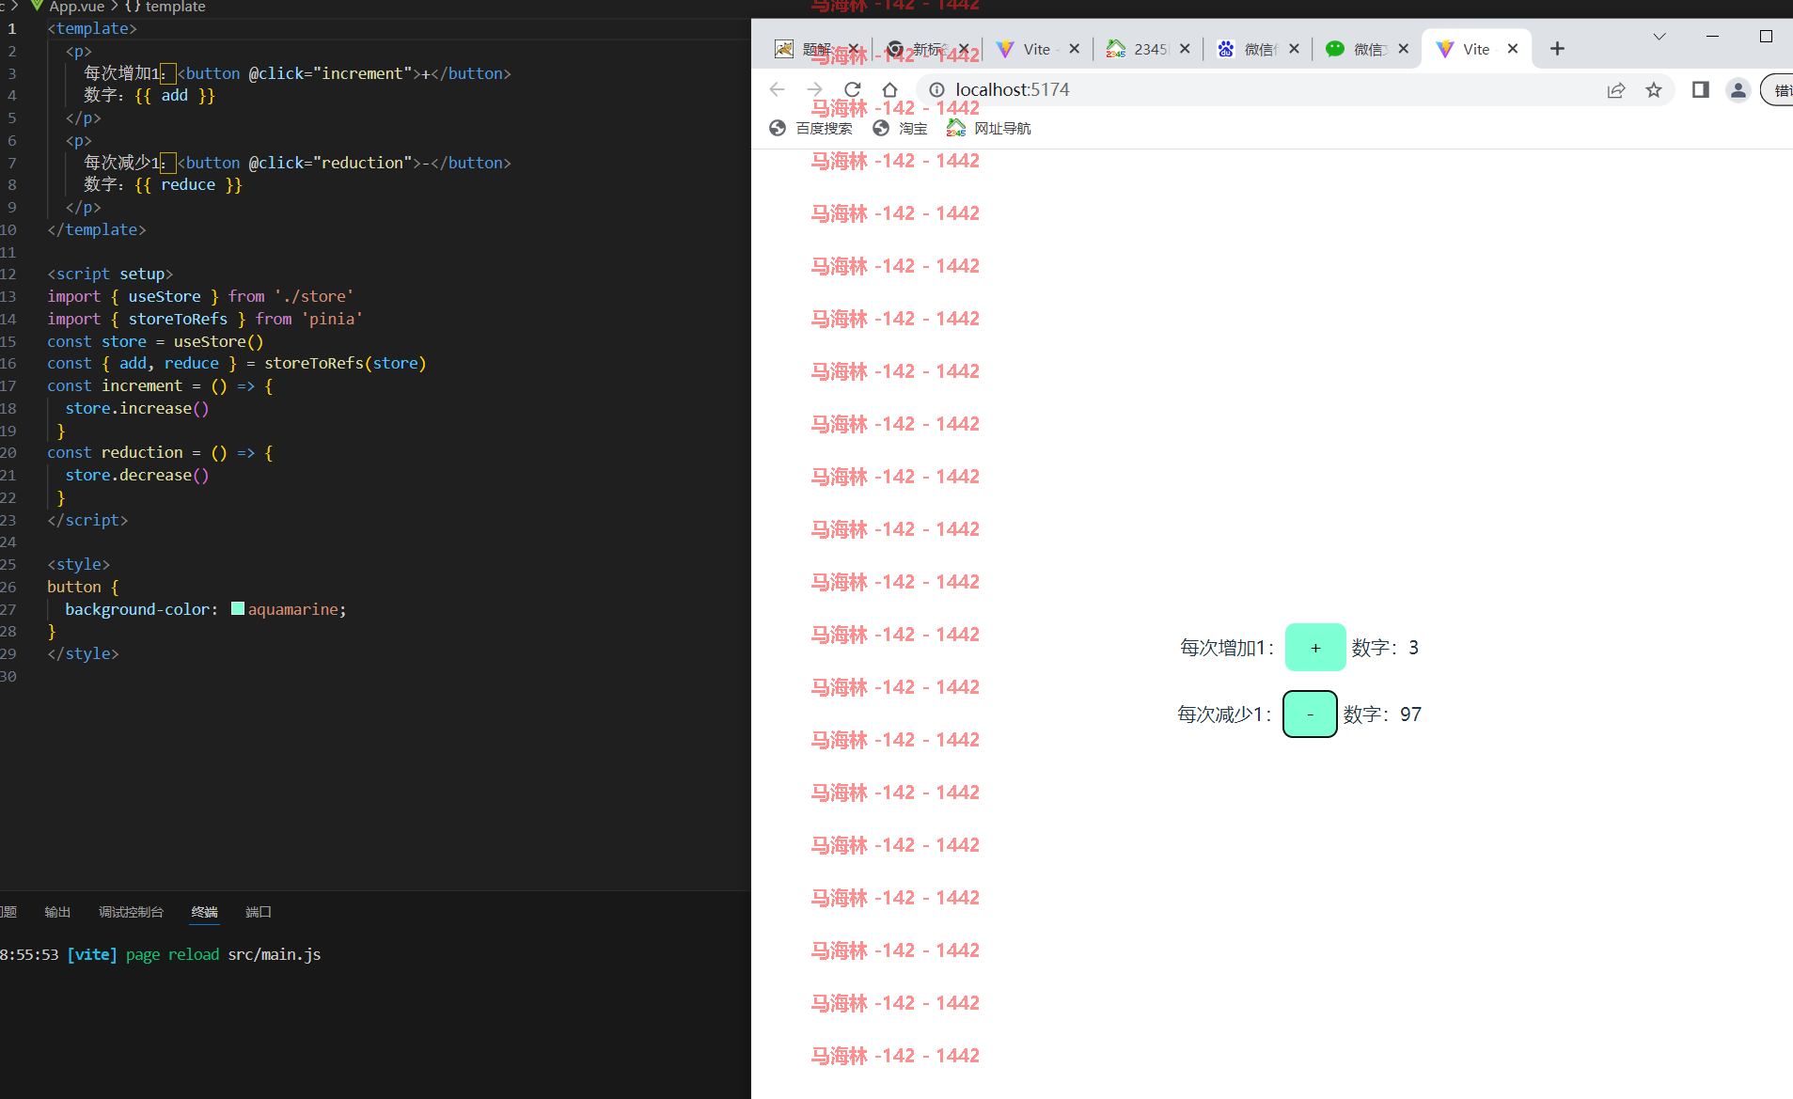Open the 端口 ports panel tab

(258, 912)
